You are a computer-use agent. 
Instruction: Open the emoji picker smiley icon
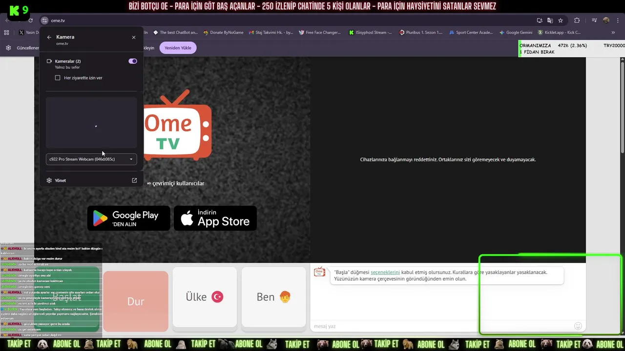(578, 326)
